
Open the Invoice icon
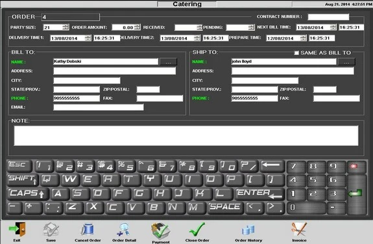[x=299, y=230]
